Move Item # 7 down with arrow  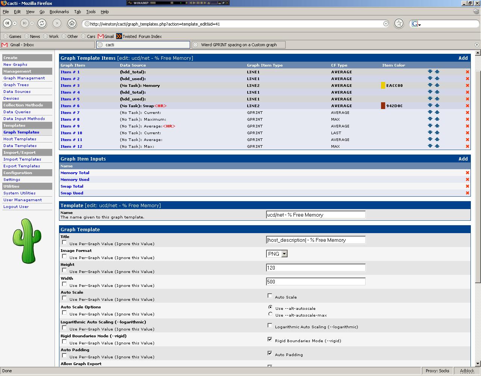430,112
